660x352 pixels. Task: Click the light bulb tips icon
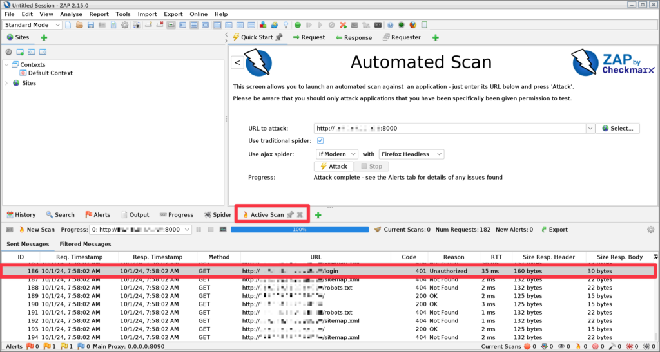coord(286,25)
